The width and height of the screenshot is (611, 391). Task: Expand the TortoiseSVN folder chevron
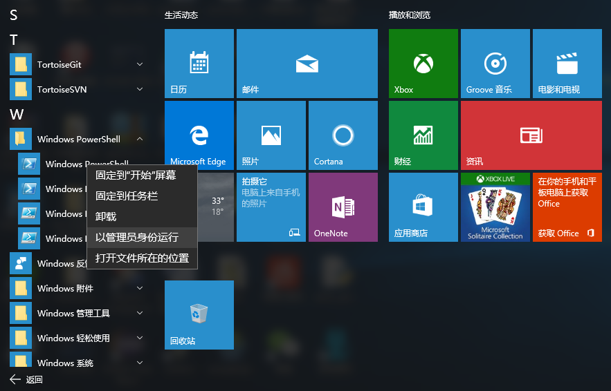click(x=140, y=89)
